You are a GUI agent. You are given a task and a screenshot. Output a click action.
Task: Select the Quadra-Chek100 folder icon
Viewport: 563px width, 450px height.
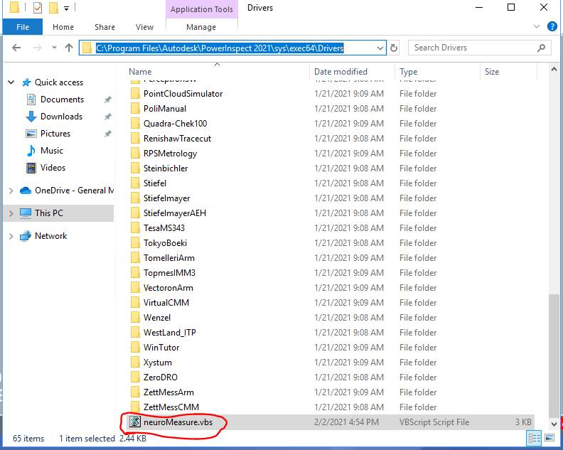click(135, 124)
